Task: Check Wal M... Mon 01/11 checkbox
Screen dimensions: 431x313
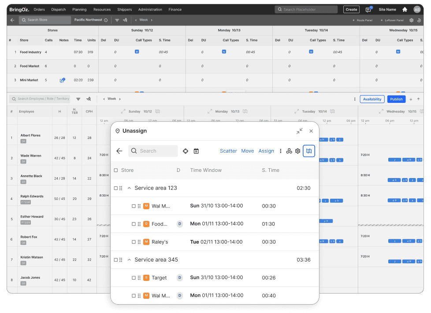Action: 134,296
